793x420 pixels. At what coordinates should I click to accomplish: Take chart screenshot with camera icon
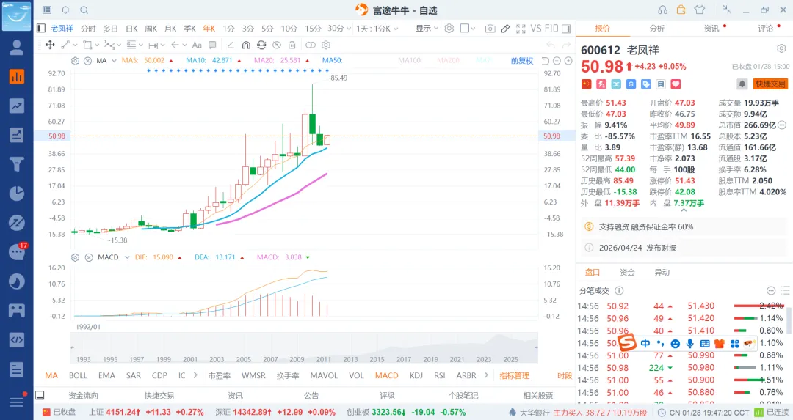click(x=490, y=29)
